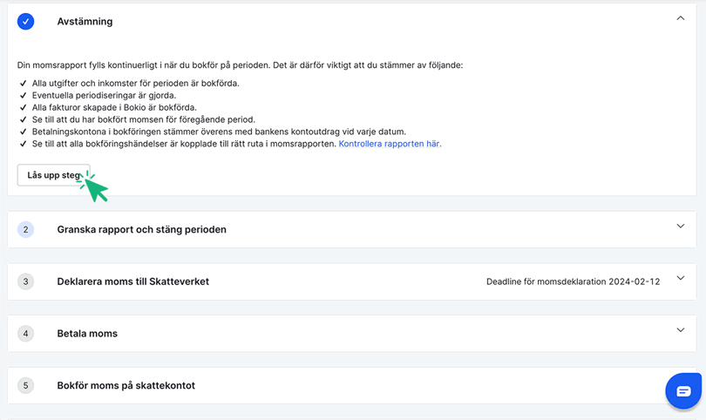
Task: Click the Lås upp steg button
Action: 53,175
